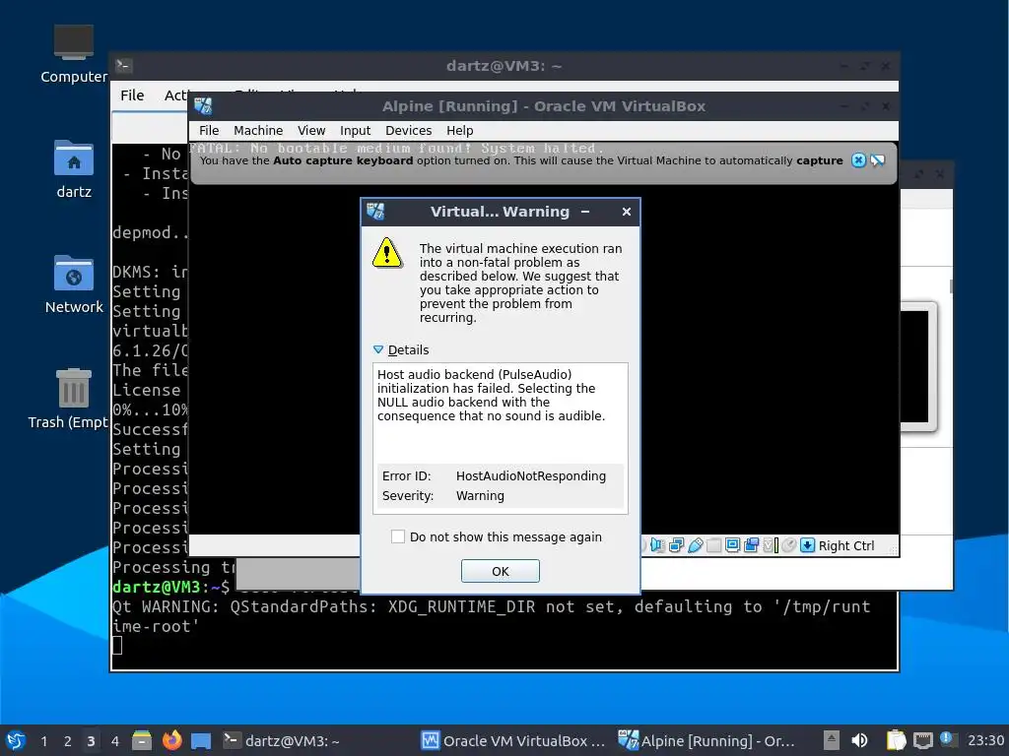Switch to workspace 1 in pager
The image size is (1009, 756).
[43, 741]
